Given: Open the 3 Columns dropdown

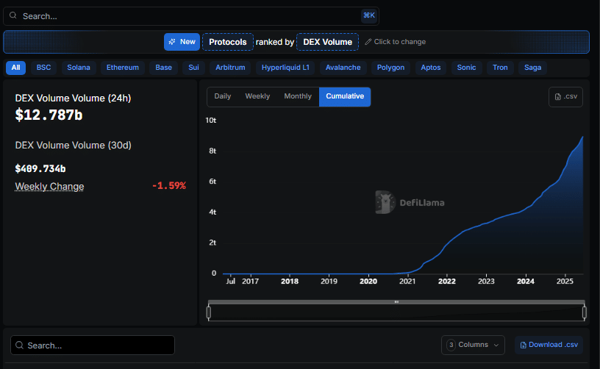Looking at the screenshot, I should 473,345.
